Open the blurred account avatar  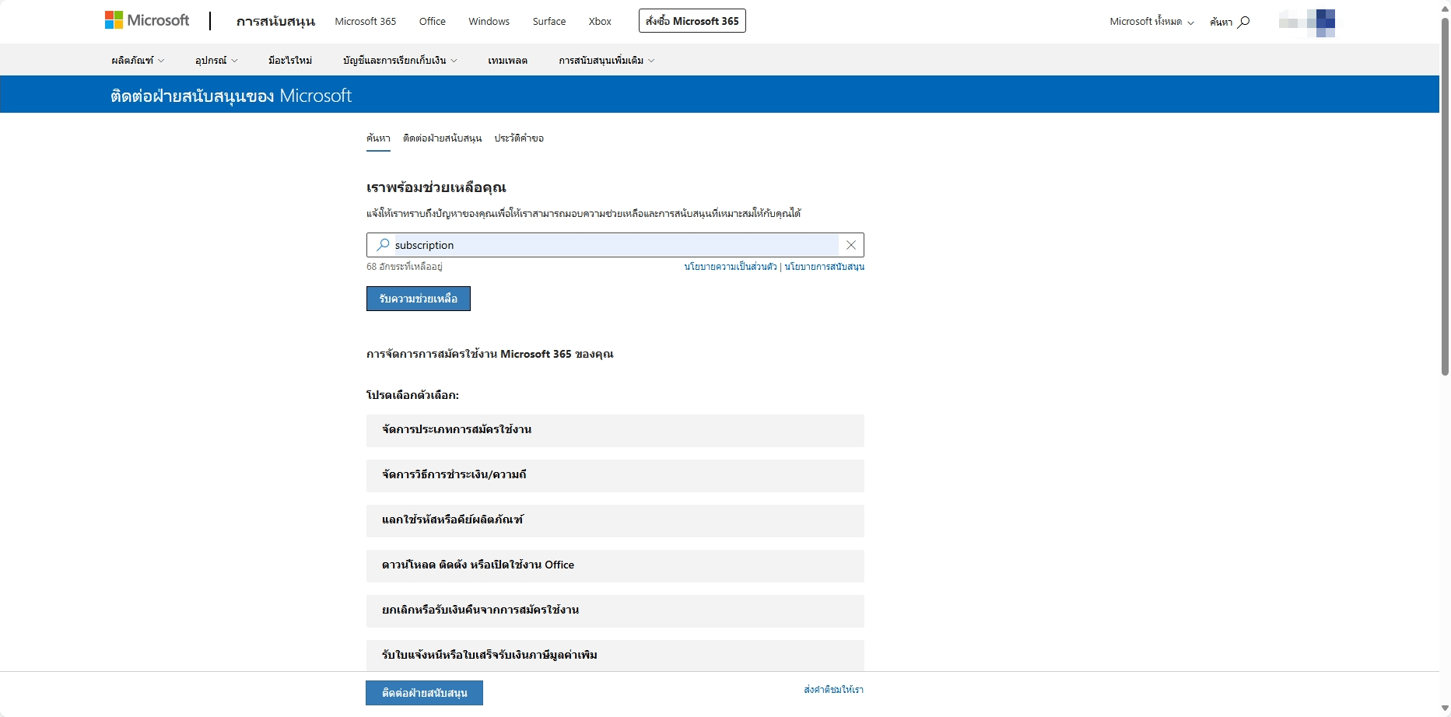[x=1307, y=23]
